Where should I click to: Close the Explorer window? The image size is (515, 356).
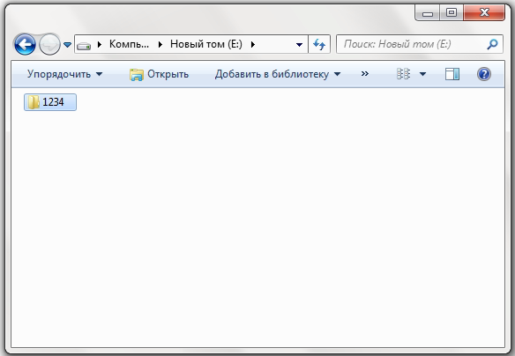(x=484, y=13)
